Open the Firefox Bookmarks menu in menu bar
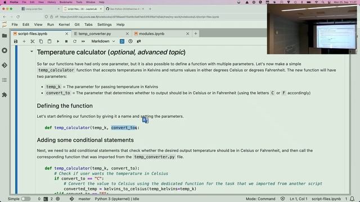This screenshot has width=360, height=202. 66,2
